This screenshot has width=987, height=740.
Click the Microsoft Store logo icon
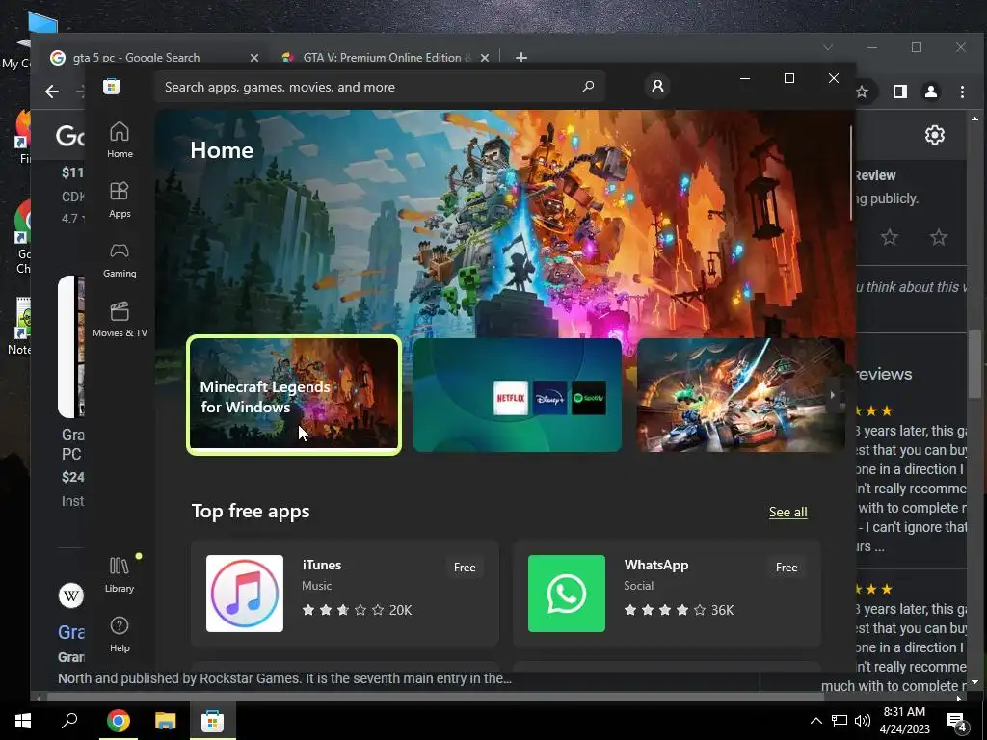(112, 86)
